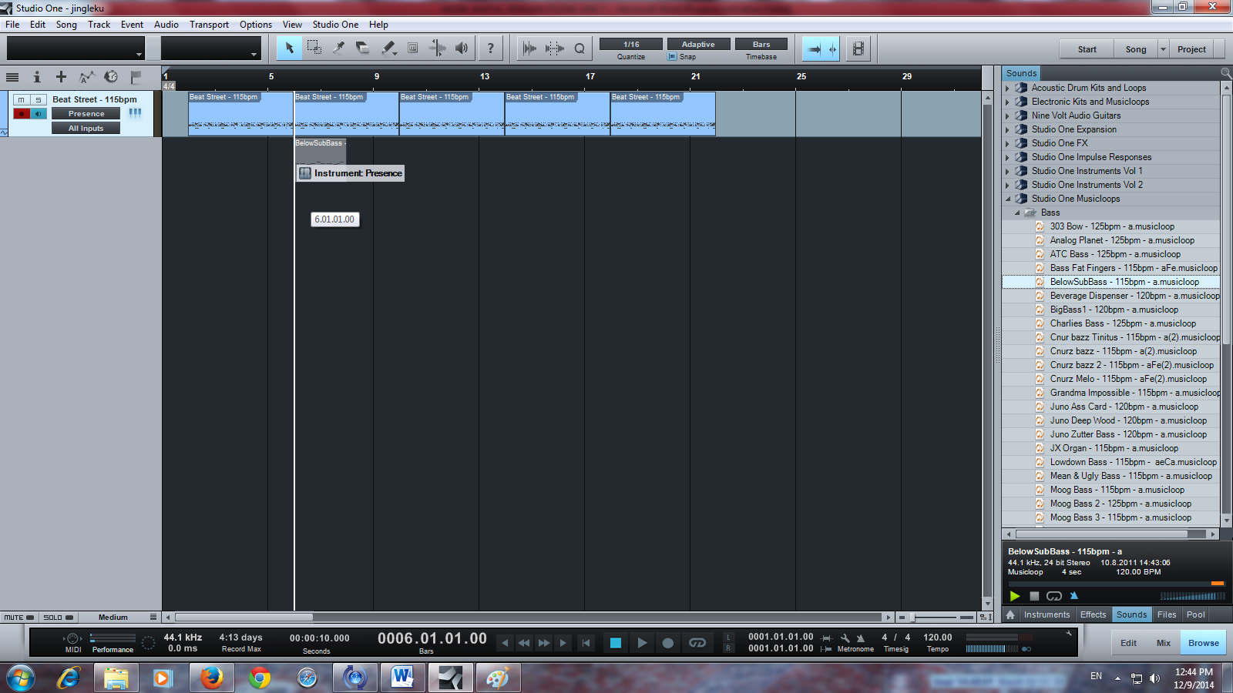
Task: Mute the Beat Street track
Action: click(x=22, y=100)
